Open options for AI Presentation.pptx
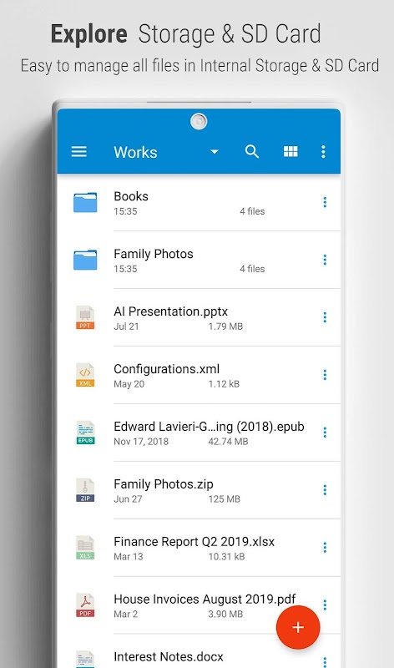Screen dimensions: 394x668 (325, 317)
